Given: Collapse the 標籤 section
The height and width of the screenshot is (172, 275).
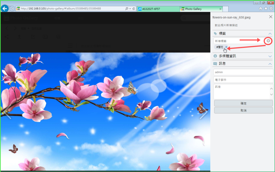Looking at the screenshot, I should click(270, 34).
